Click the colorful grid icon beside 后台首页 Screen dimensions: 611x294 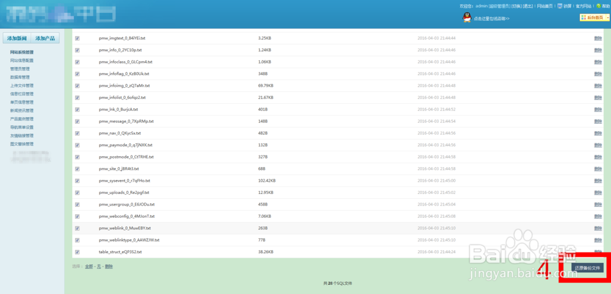click(584, 18)
